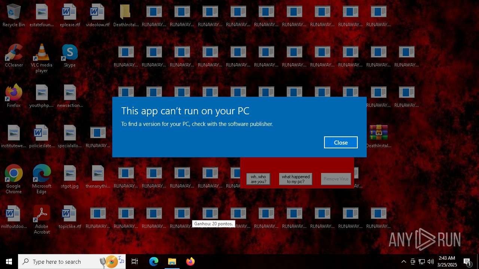Click the greyed 'Remove Virus' button
Screen dimensions: 479x269
pyautogui.click(x=336, y=179)
